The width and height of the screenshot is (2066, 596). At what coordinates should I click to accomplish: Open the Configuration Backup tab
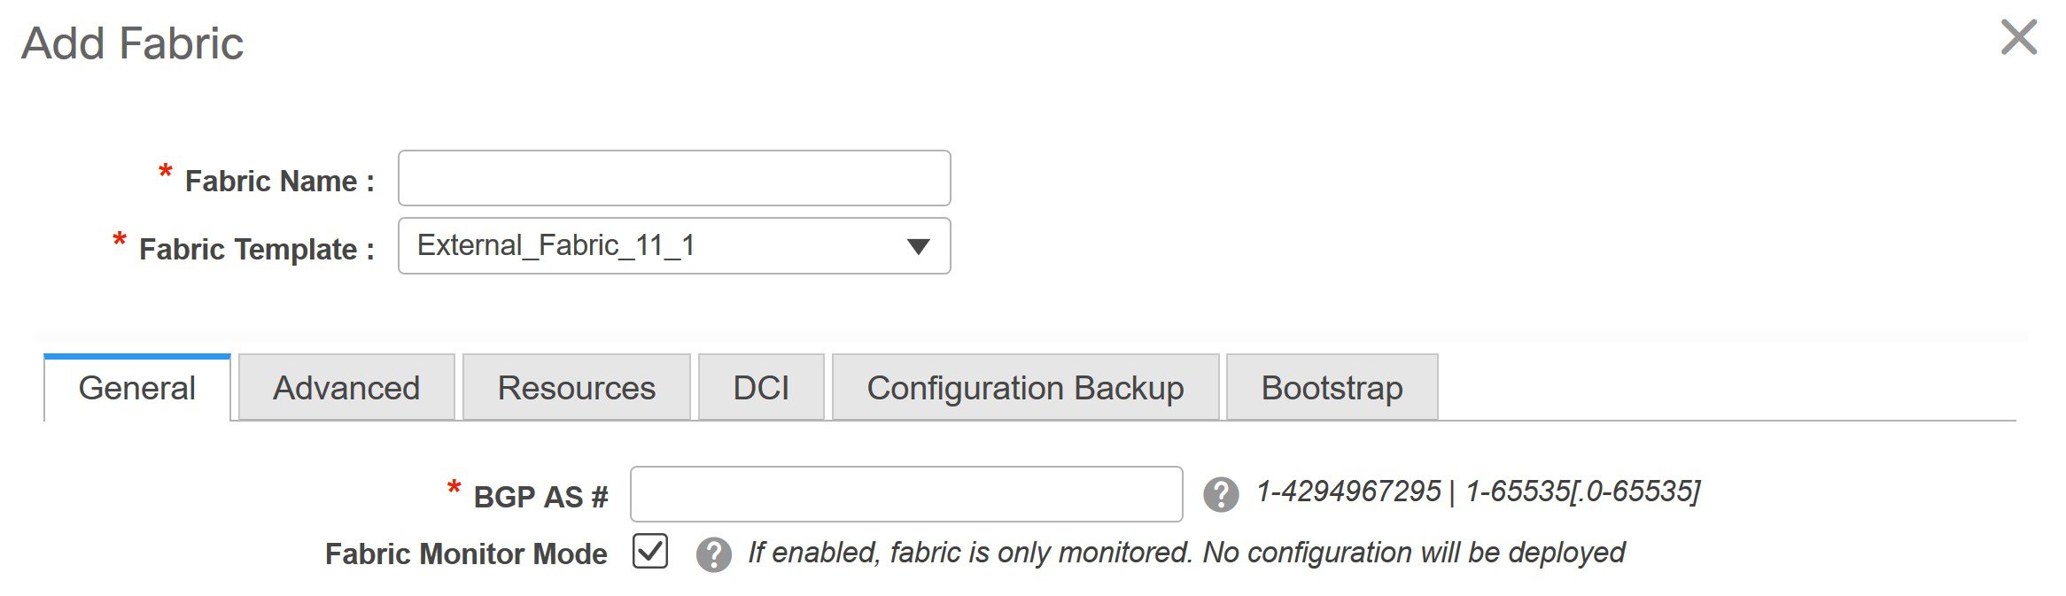tap(1025, 388)
